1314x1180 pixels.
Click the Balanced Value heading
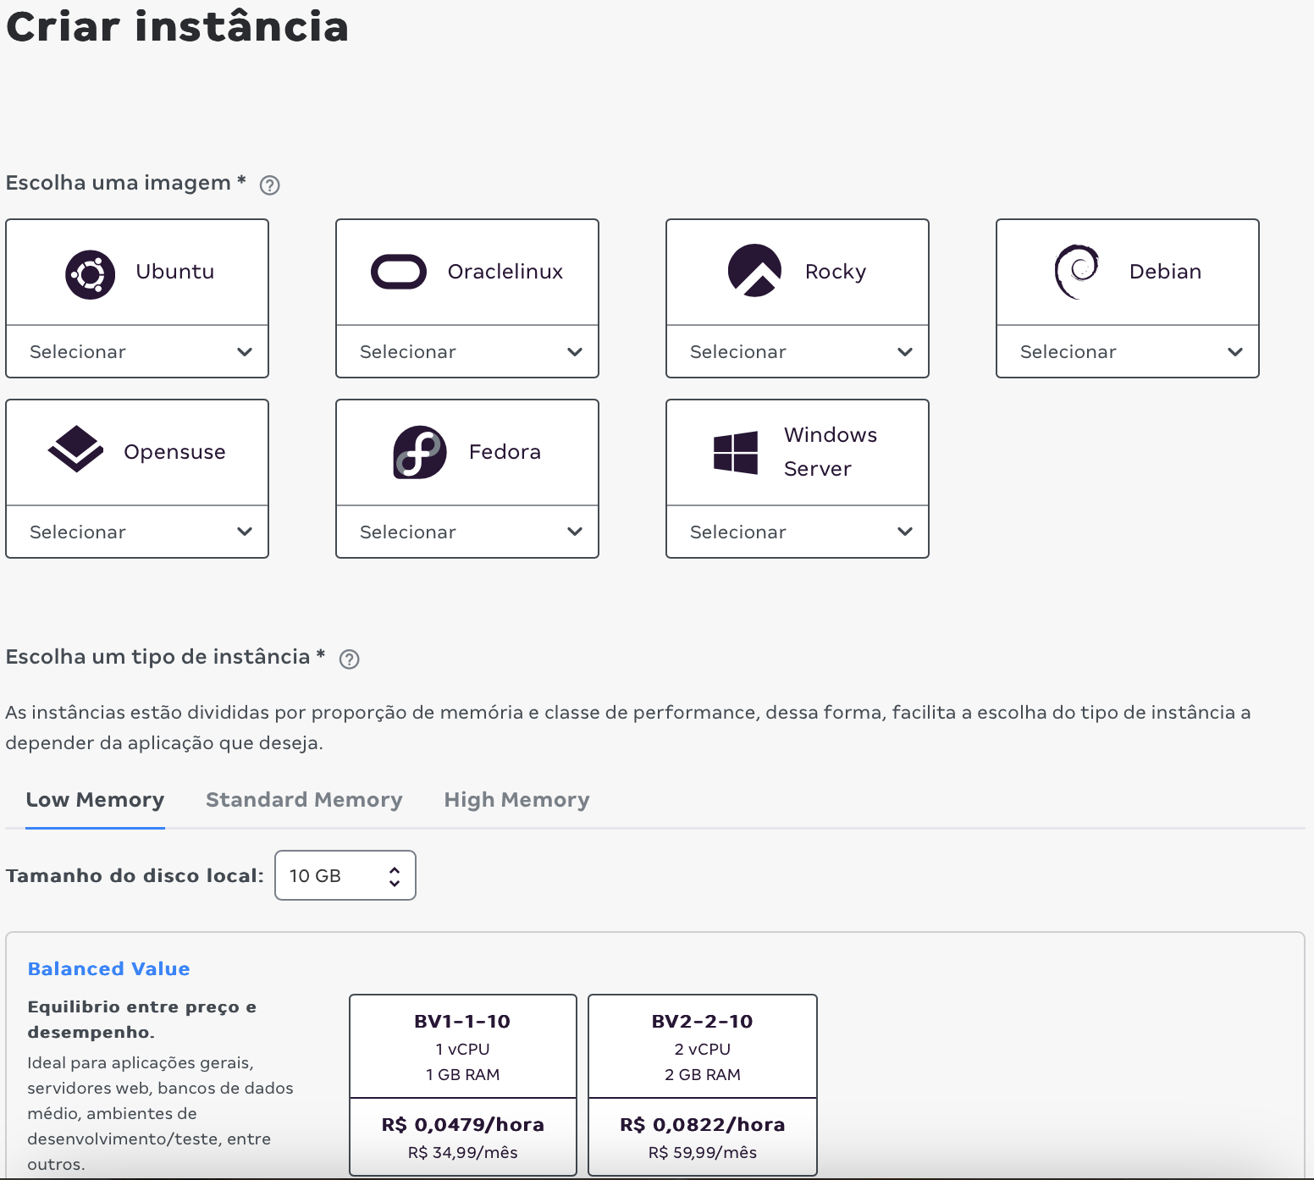click(x=109, y=968)
